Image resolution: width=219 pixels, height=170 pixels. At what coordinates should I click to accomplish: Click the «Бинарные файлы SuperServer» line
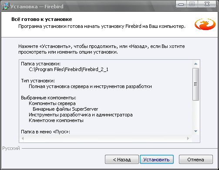pyautogui.click(x=65, y=109)
